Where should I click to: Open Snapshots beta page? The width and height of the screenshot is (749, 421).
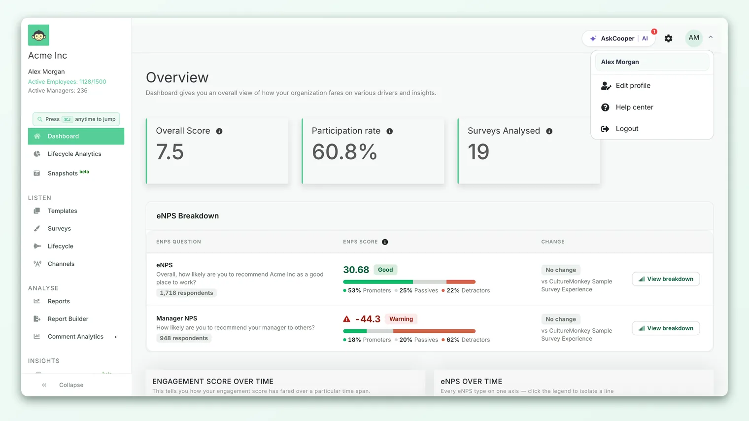coord(76,173)
